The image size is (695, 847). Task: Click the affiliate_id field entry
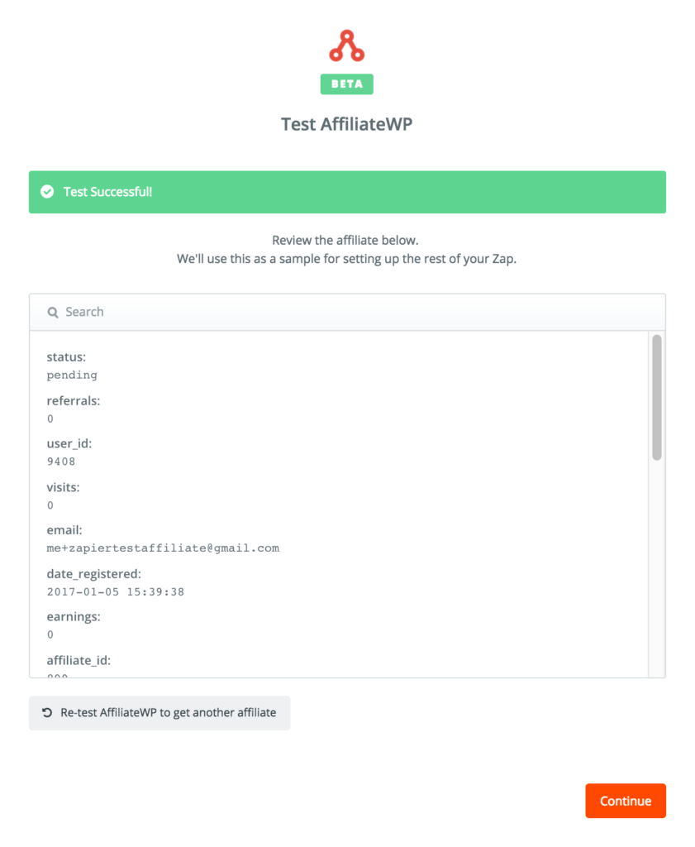78,660
